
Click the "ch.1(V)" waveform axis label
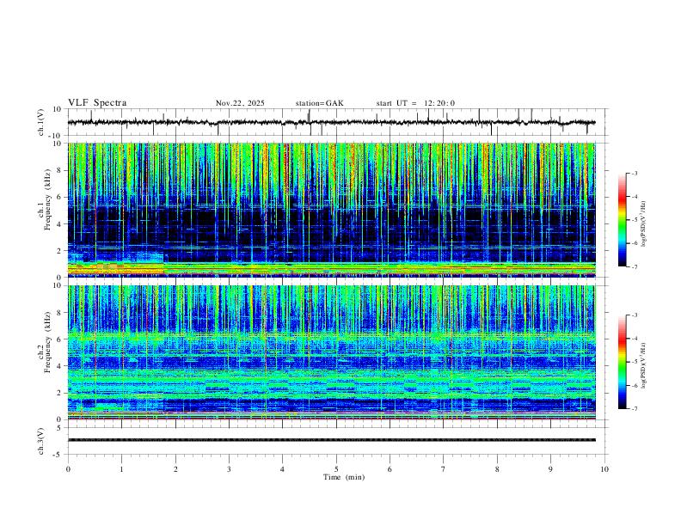pyautogui.click(x=41, y=122)
